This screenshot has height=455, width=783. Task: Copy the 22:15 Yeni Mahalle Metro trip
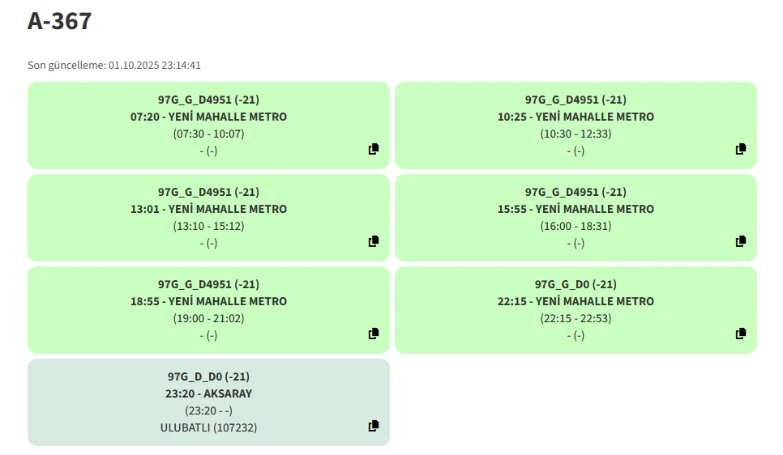pos(741,334)
